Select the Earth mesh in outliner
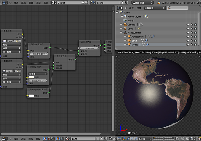The width and height of the screenshot is (201, 141). [x=134, y=41]
